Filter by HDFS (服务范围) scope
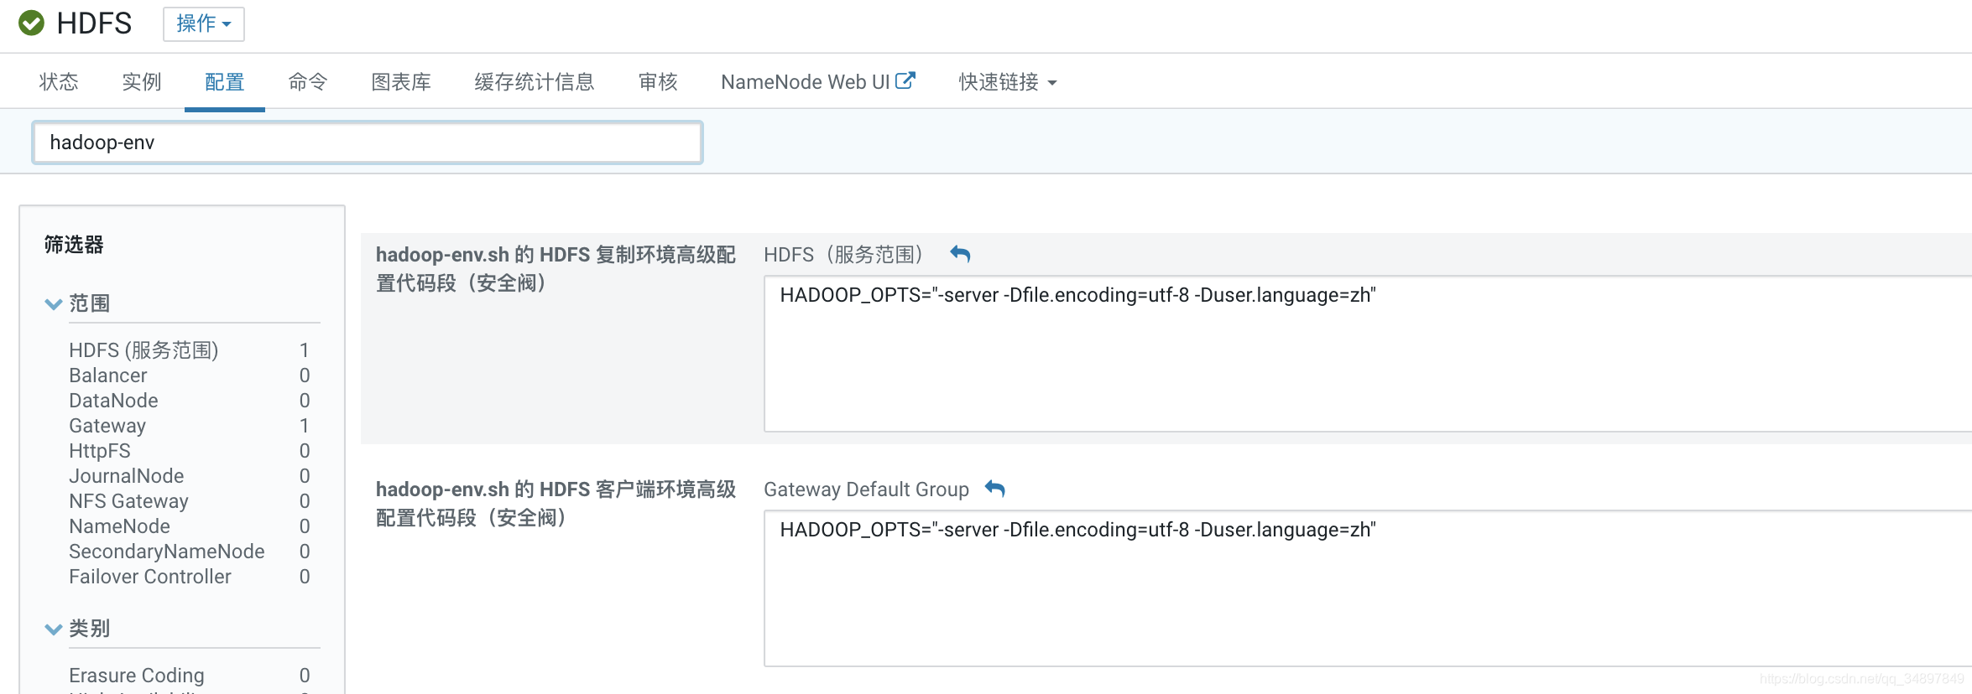 pyautogui.click(x=143, y=350)
